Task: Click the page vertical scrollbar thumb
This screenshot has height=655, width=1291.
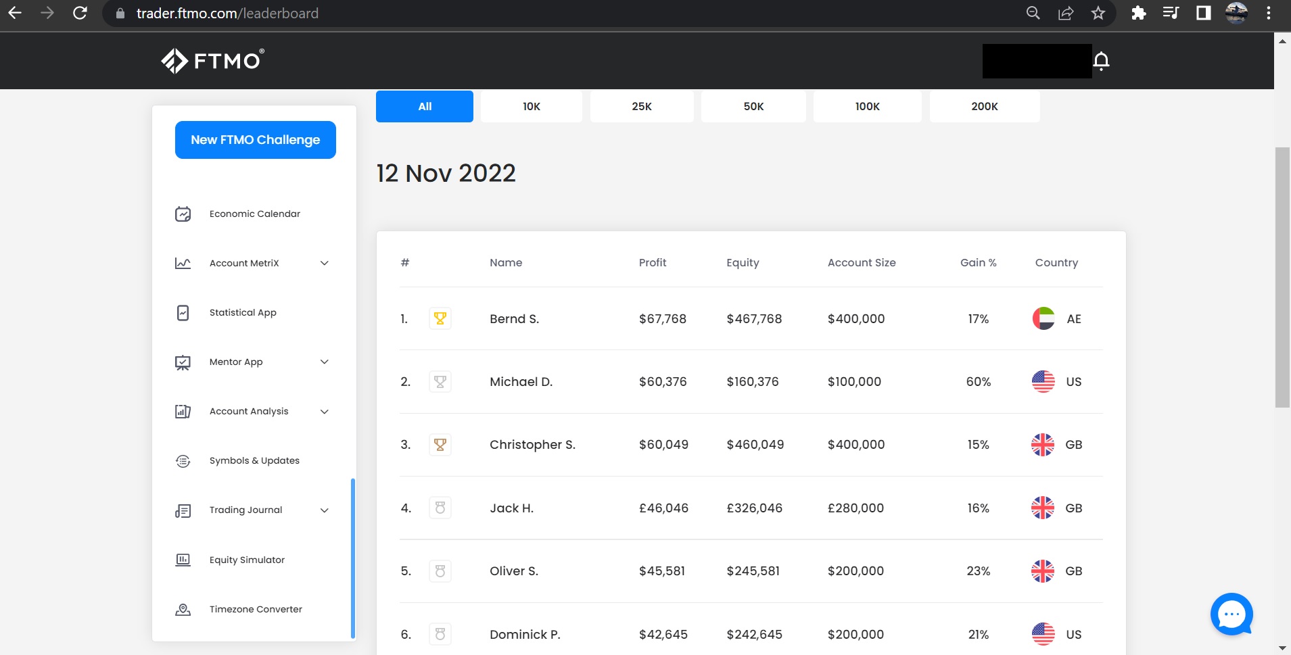Action: [x=1282, y=277]
